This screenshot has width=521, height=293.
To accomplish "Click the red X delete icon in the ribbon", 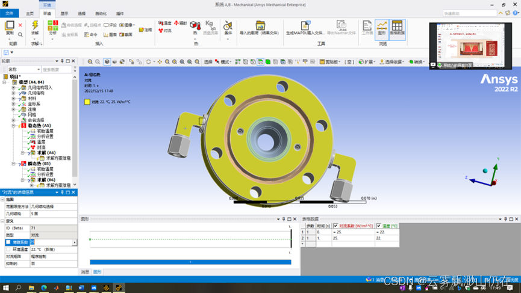I will (20, 25).
